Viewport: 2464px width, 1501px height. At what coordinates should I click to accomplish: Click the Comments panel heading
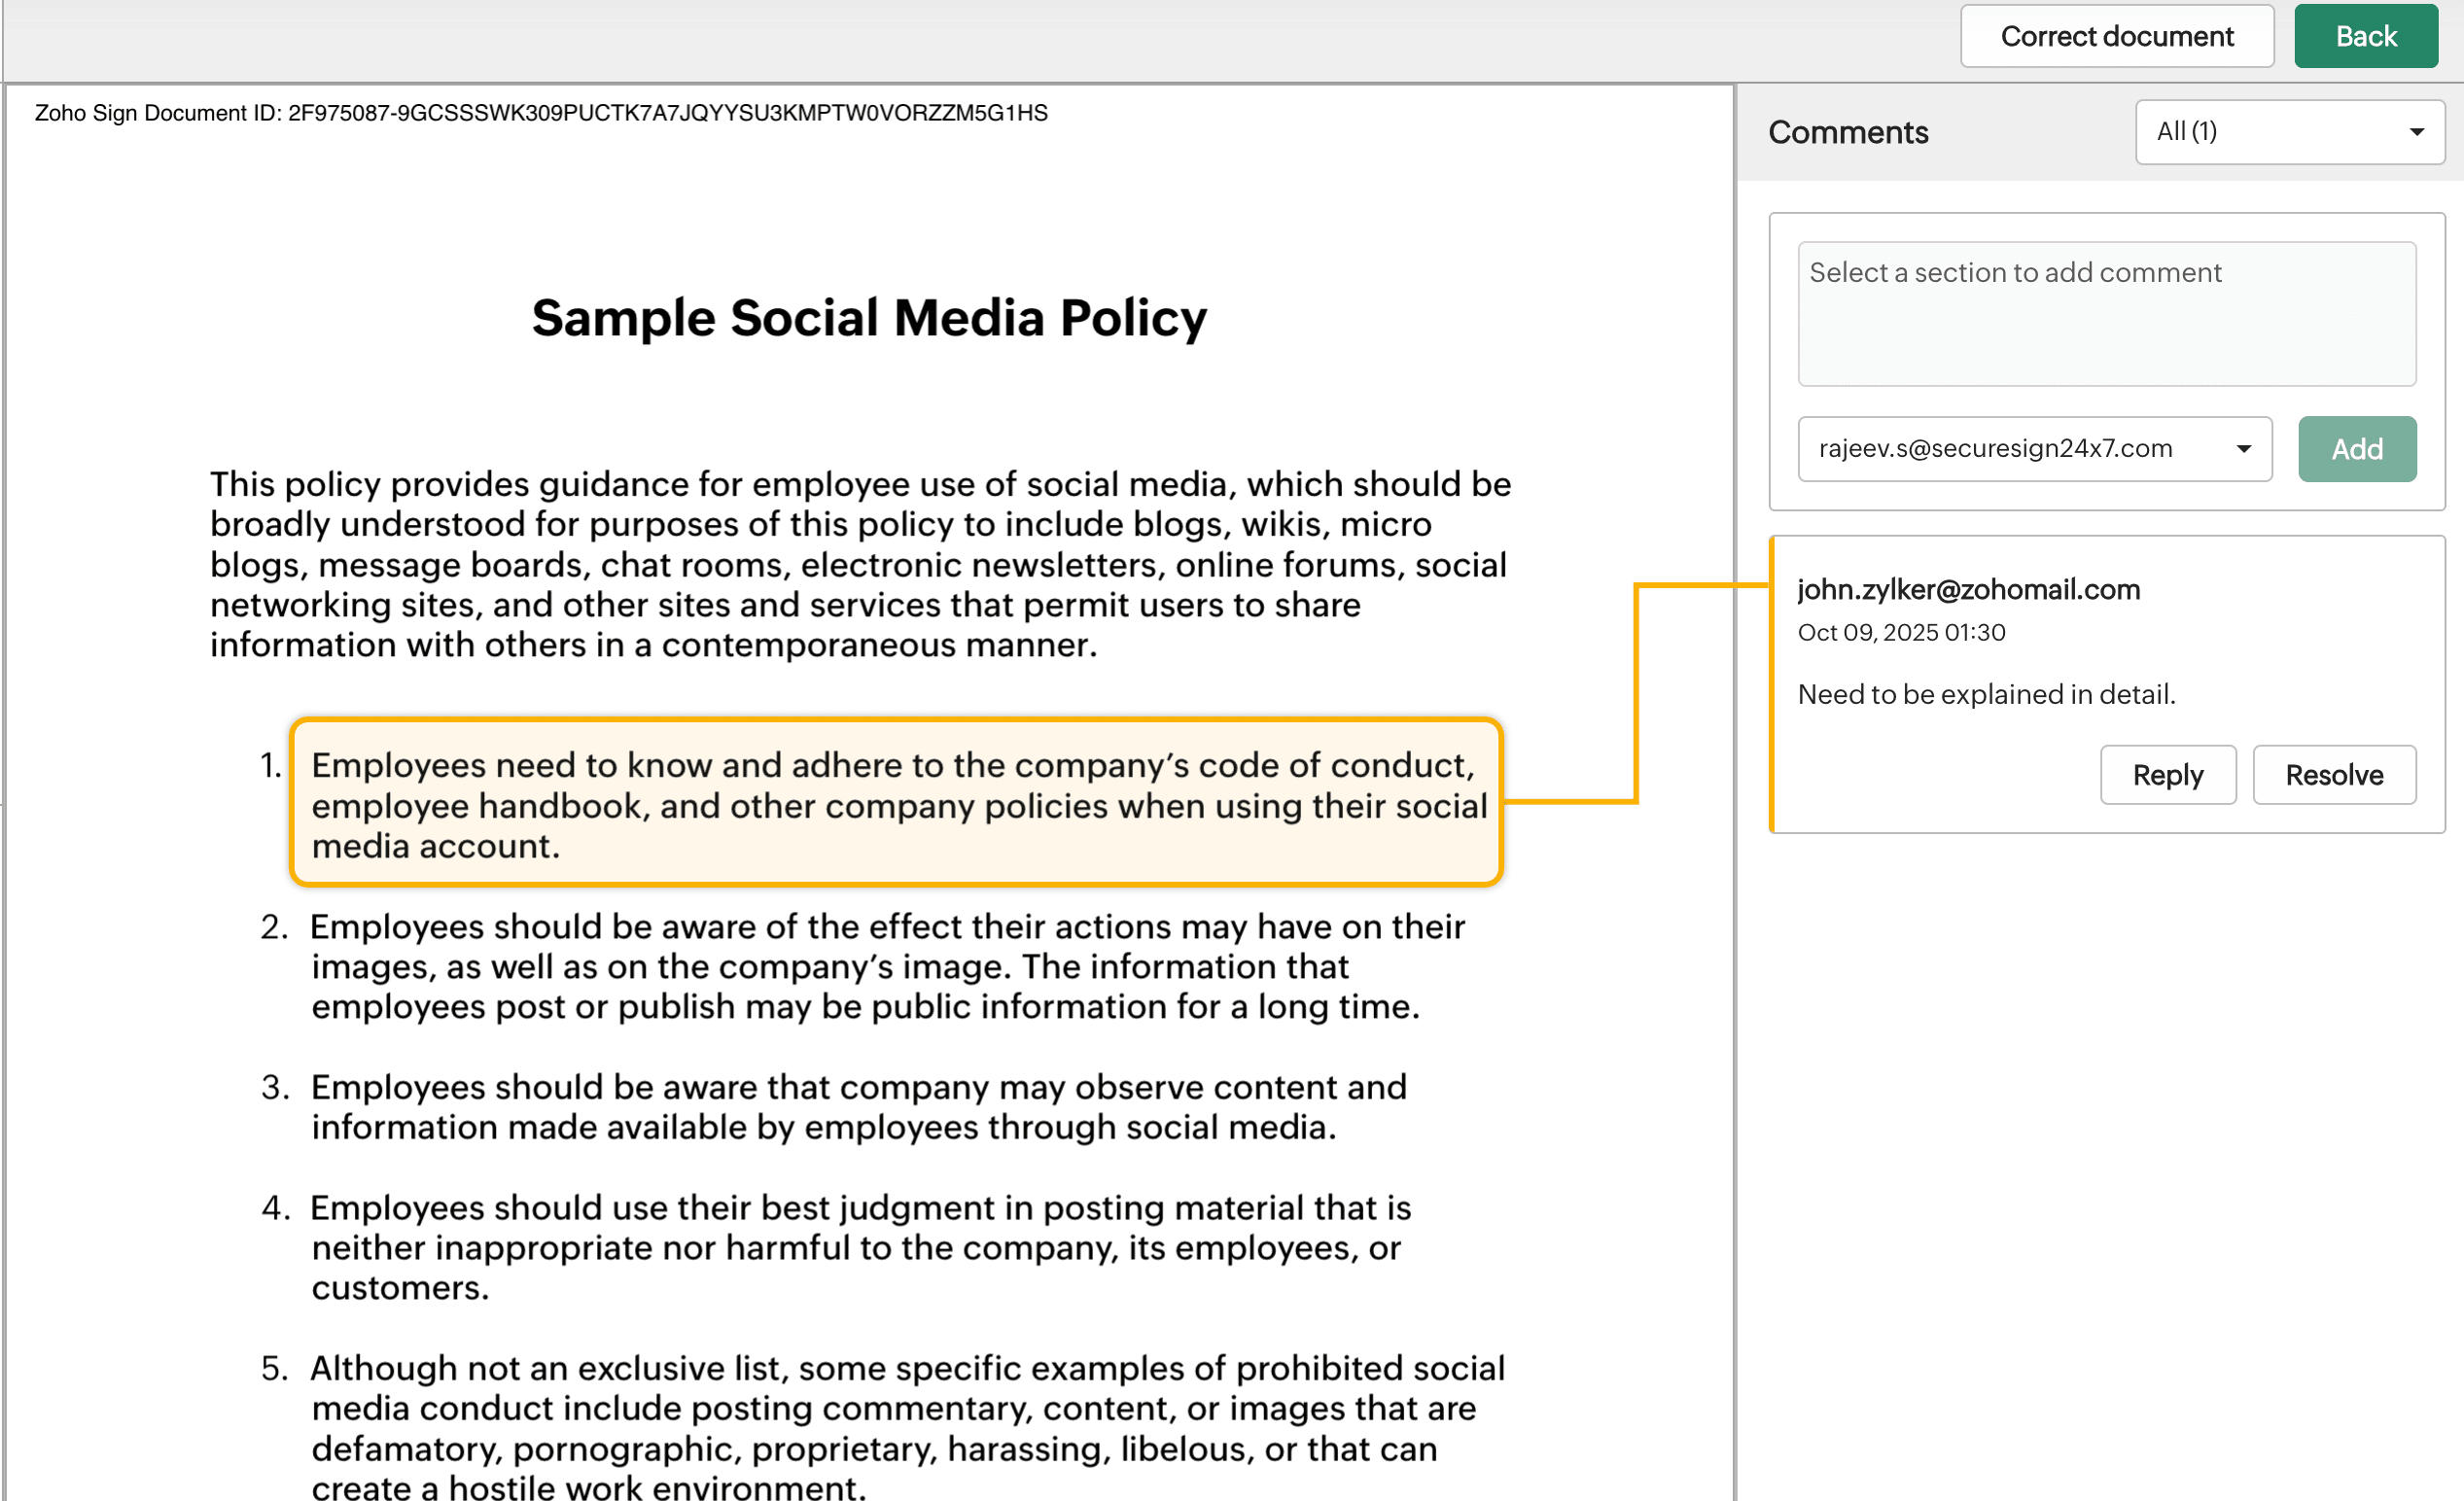coord(1847,133)
